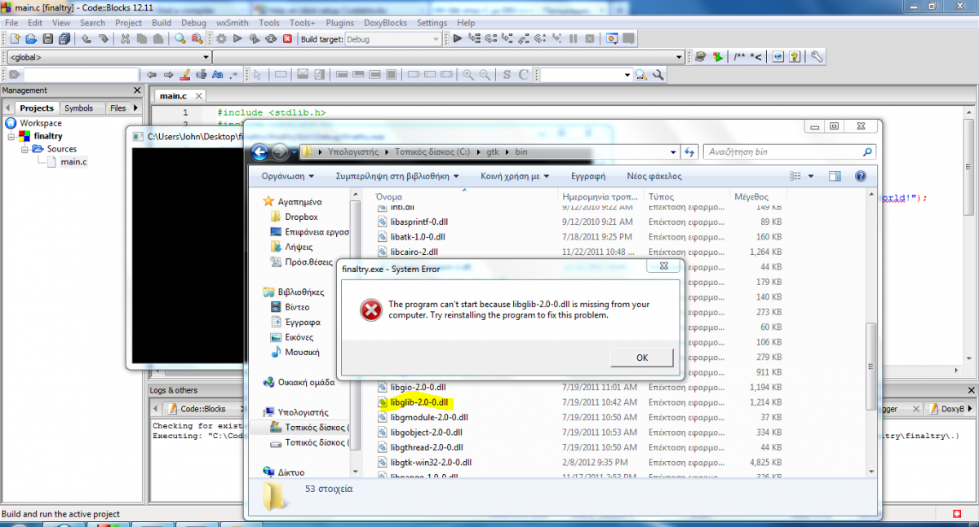979x527 pixels.
Task: Toggle regular expression search icon
Action: (234, 74)
